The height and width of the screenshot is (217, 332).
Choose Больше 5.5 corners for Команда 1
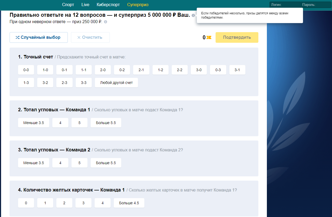(106, 123)
